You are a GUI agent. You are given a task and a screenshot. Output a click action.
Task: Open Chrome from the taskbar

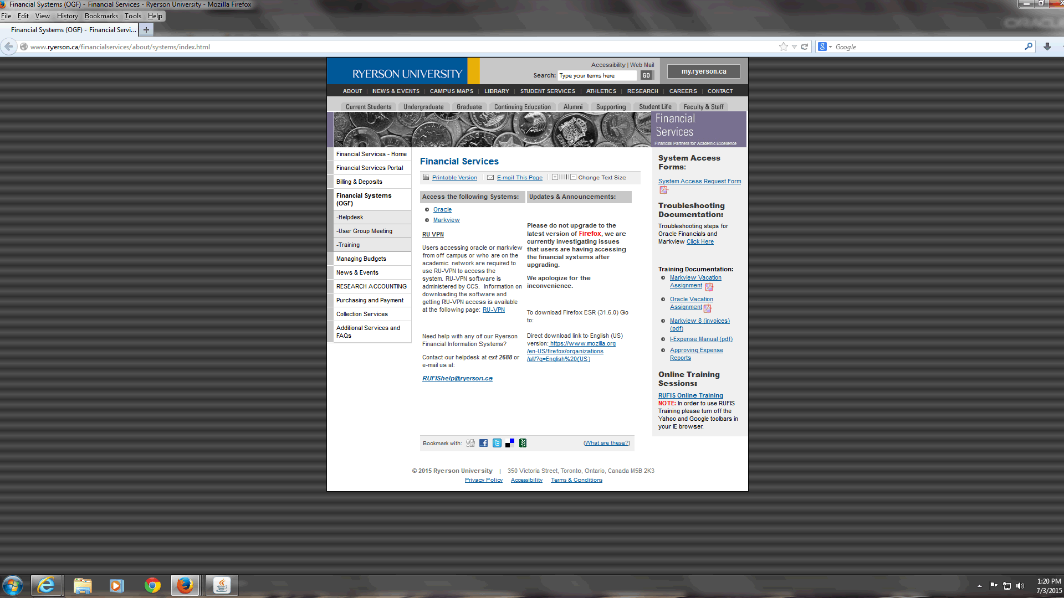click(x=152, y=585)
